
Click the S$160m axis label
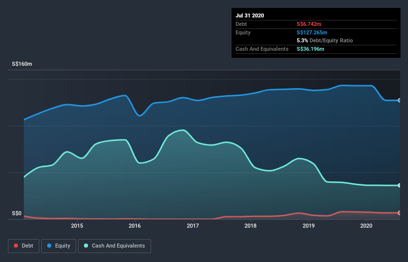point(22,64)
